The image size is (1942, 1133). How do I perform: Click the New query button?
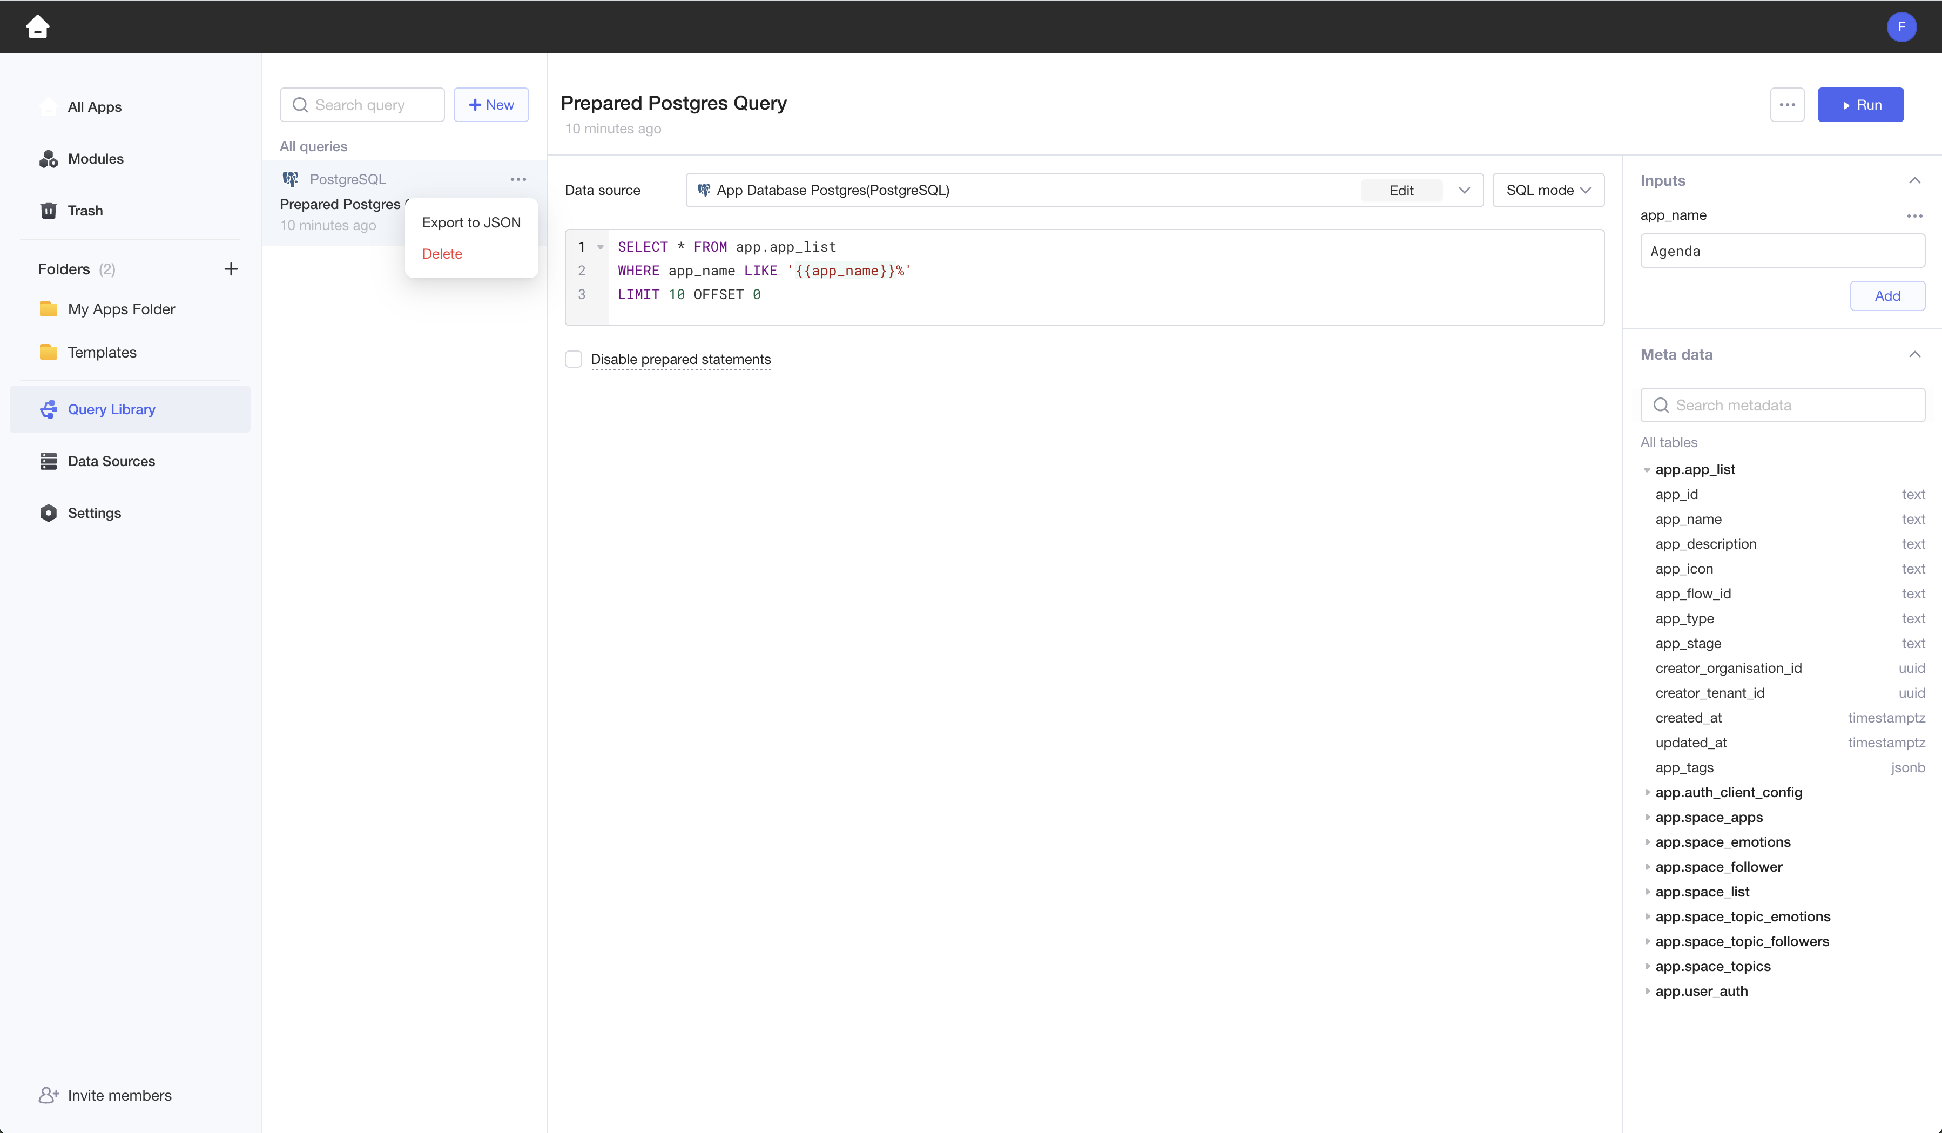pyautogui.click(x=491, y=105)
